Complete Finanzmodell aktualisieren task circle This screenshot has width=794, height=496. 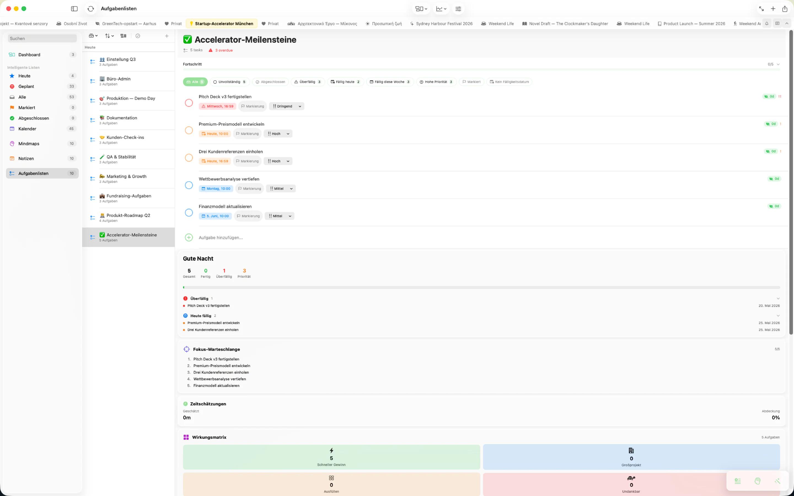pyautogui.click(x=189, y=213)
